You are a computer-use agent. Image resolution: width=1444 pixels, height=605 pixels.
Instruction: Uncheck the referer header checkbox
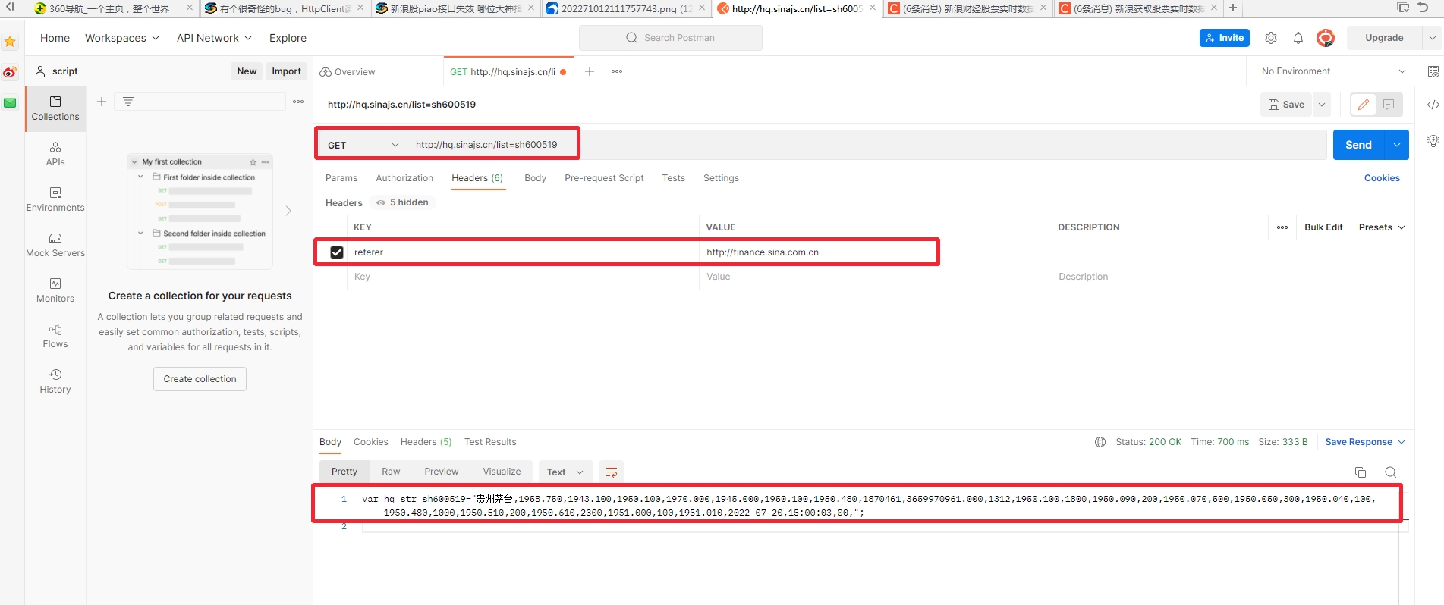(x=337, y=252)
